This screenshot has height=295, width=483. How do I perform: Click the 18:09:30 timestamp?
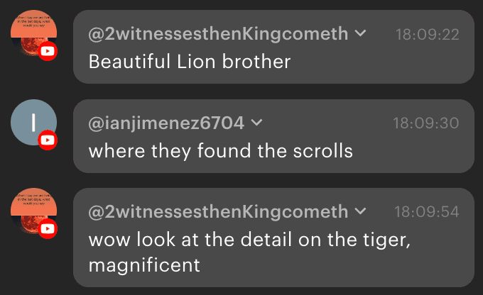pos(426,123)
